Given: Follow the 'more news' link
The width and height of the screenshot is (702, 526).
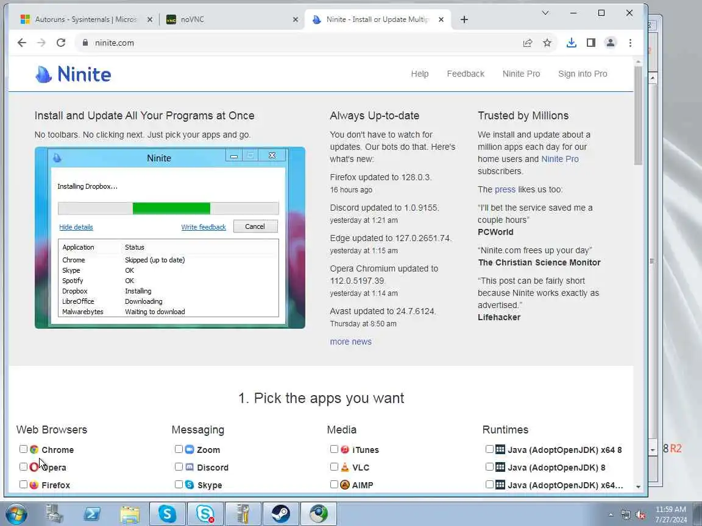Looking at the screenshot, I should tap(350, 342).
